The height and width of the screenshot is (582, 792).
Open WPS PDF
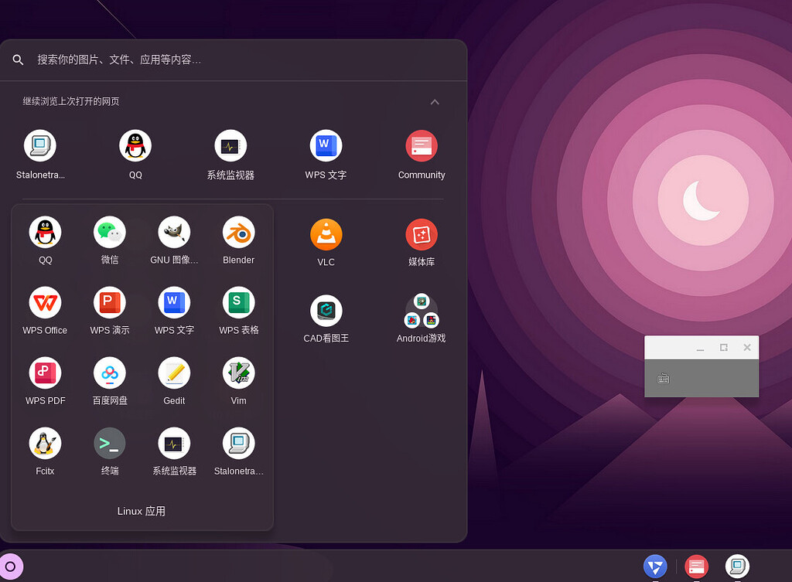(45, 373)
